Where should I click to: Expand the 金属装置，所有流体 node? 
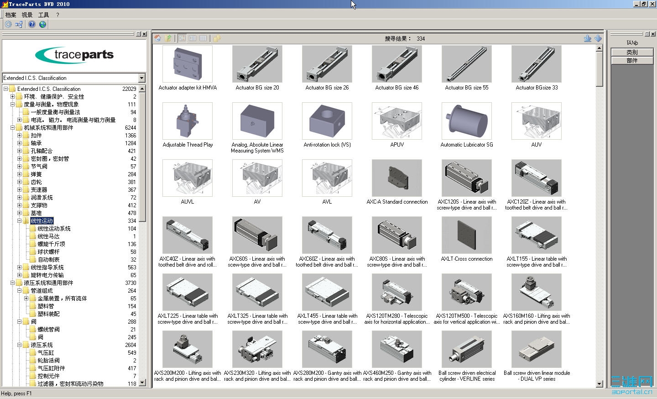coord(26,299)
